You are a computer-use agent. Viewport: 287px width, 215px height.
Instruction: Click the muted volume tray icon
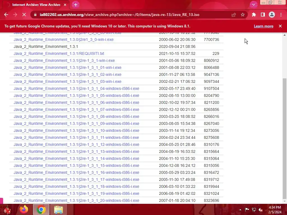point(261,209)
